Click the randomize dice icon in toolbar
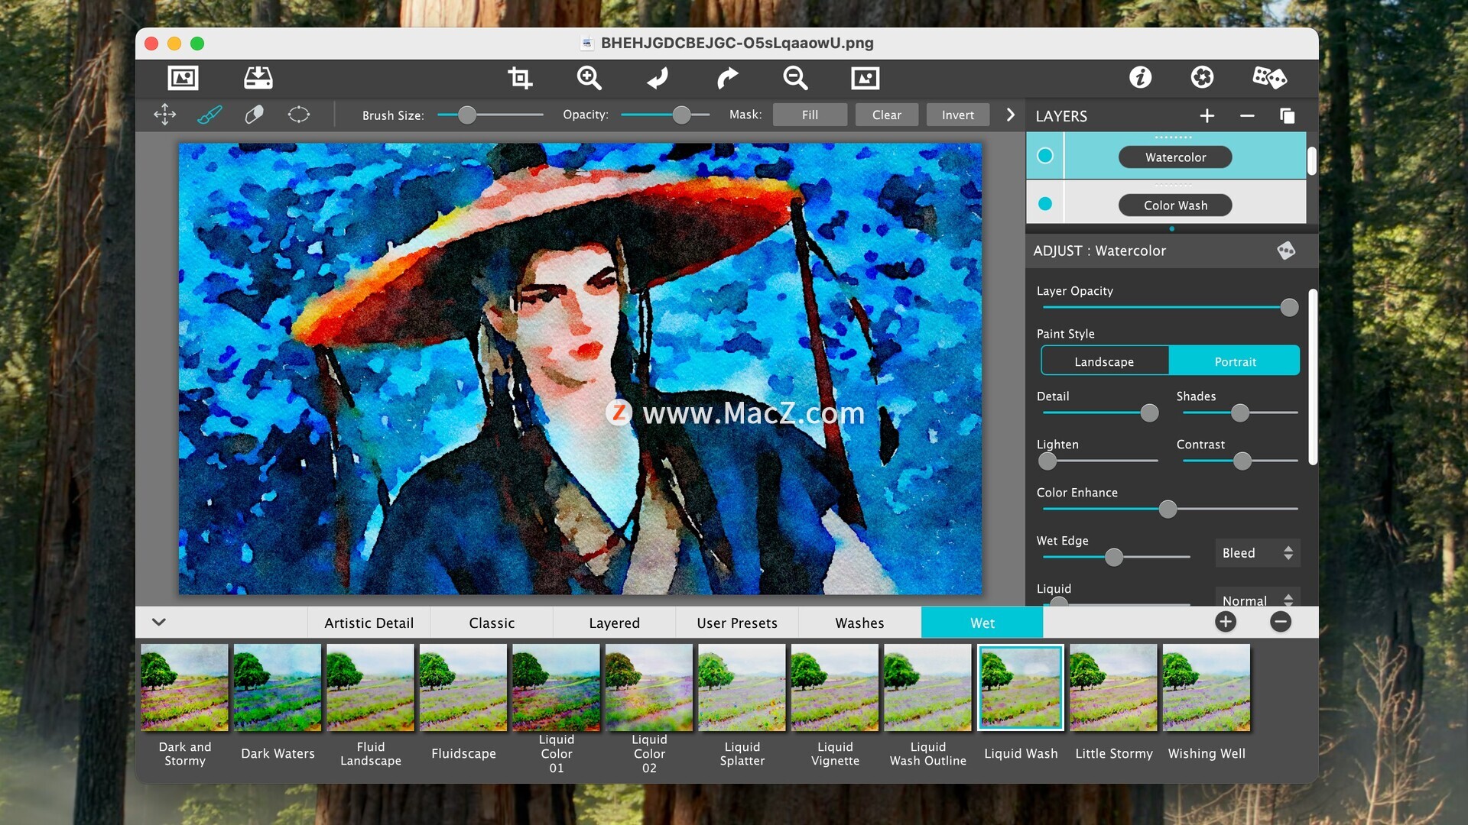 (x=1269, y=77)
